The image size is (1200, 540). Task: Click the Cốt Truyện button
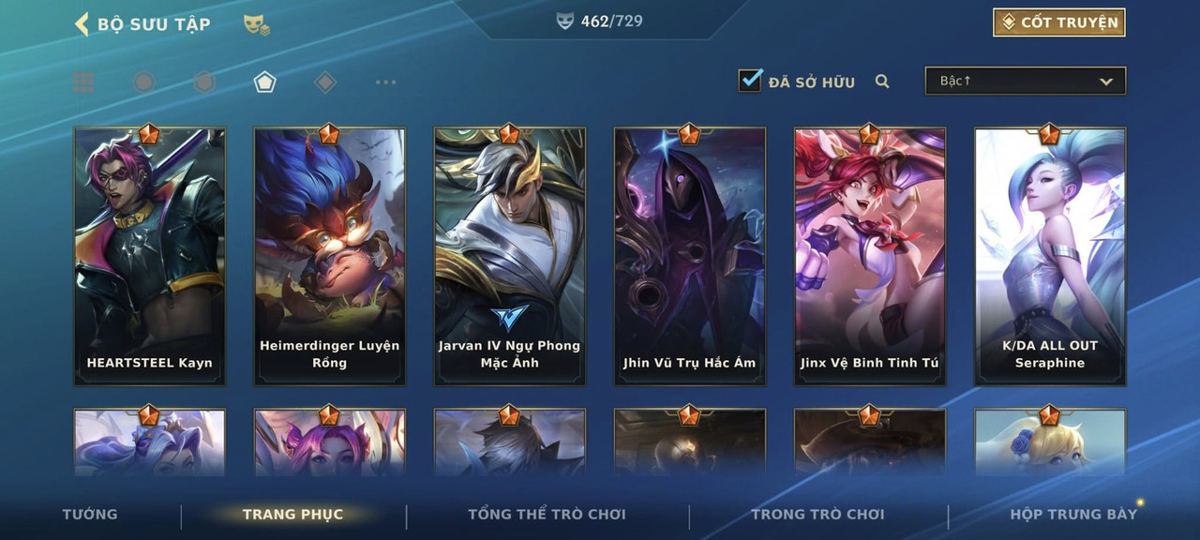(1059, 22)
